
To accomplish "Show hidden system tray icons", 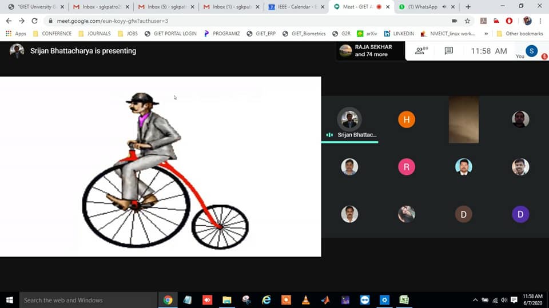I will pyautogui.click(x=475, y=300).
